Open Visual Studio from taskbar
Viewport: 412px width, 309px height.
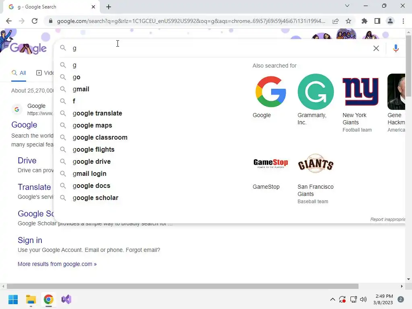pyautogui.click(x=66, y=299)
